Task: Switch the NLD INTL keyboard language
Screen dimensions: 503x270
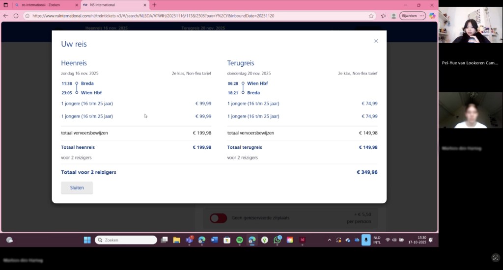Action: [377, 240]
